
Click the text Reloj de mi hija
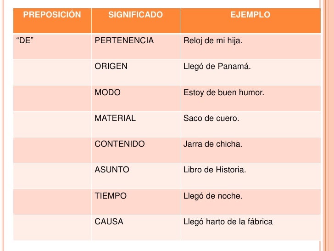click(213, 40)
